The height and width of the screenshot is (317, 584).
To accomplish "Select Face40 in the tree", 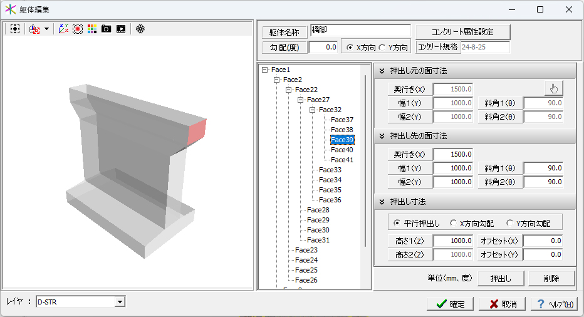I will (x=342, y=150).
